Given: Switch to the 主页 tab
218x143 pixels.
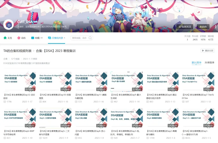Looking at the screenshot, I should point(10,38).
